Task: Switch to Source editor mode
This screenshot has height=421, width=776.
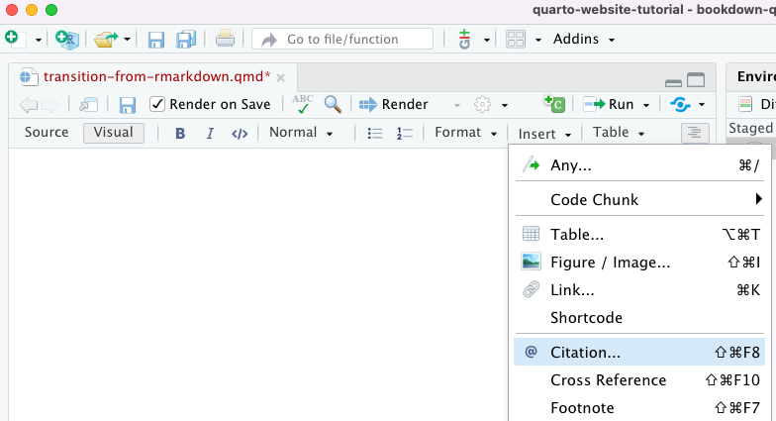Action: (47, 133)
